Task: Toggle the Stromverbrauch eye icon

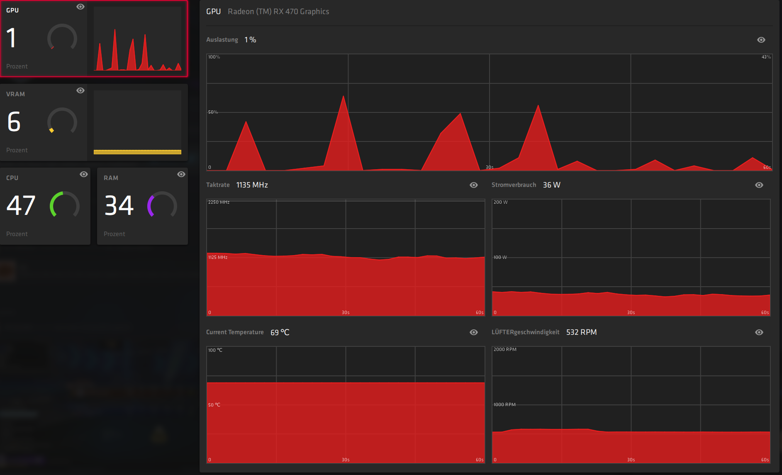Action: [x=759, y=185]
